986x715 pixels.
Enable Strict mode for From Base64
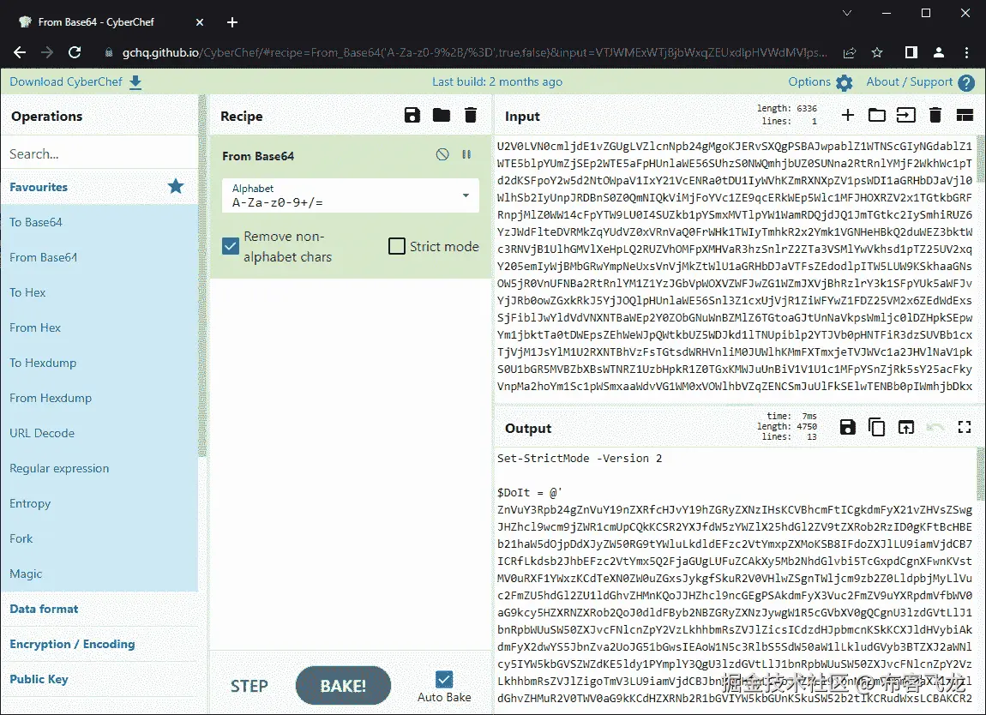pos(396,245)
